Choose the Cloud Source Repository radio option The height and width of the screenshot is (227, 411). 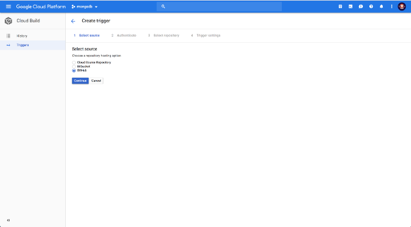(x=74, y=63)
